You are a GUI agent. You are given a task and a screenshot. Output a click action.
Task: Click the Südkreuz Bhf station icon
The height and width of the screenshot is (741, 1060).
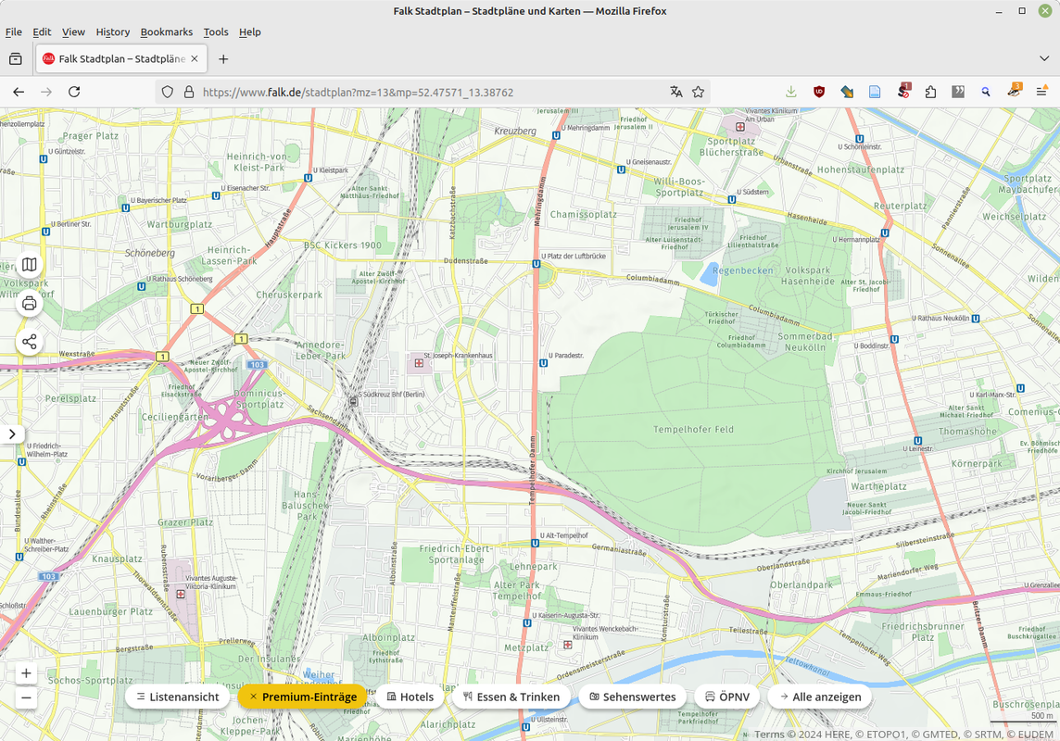pyautogui.click(x=353, y=401)
